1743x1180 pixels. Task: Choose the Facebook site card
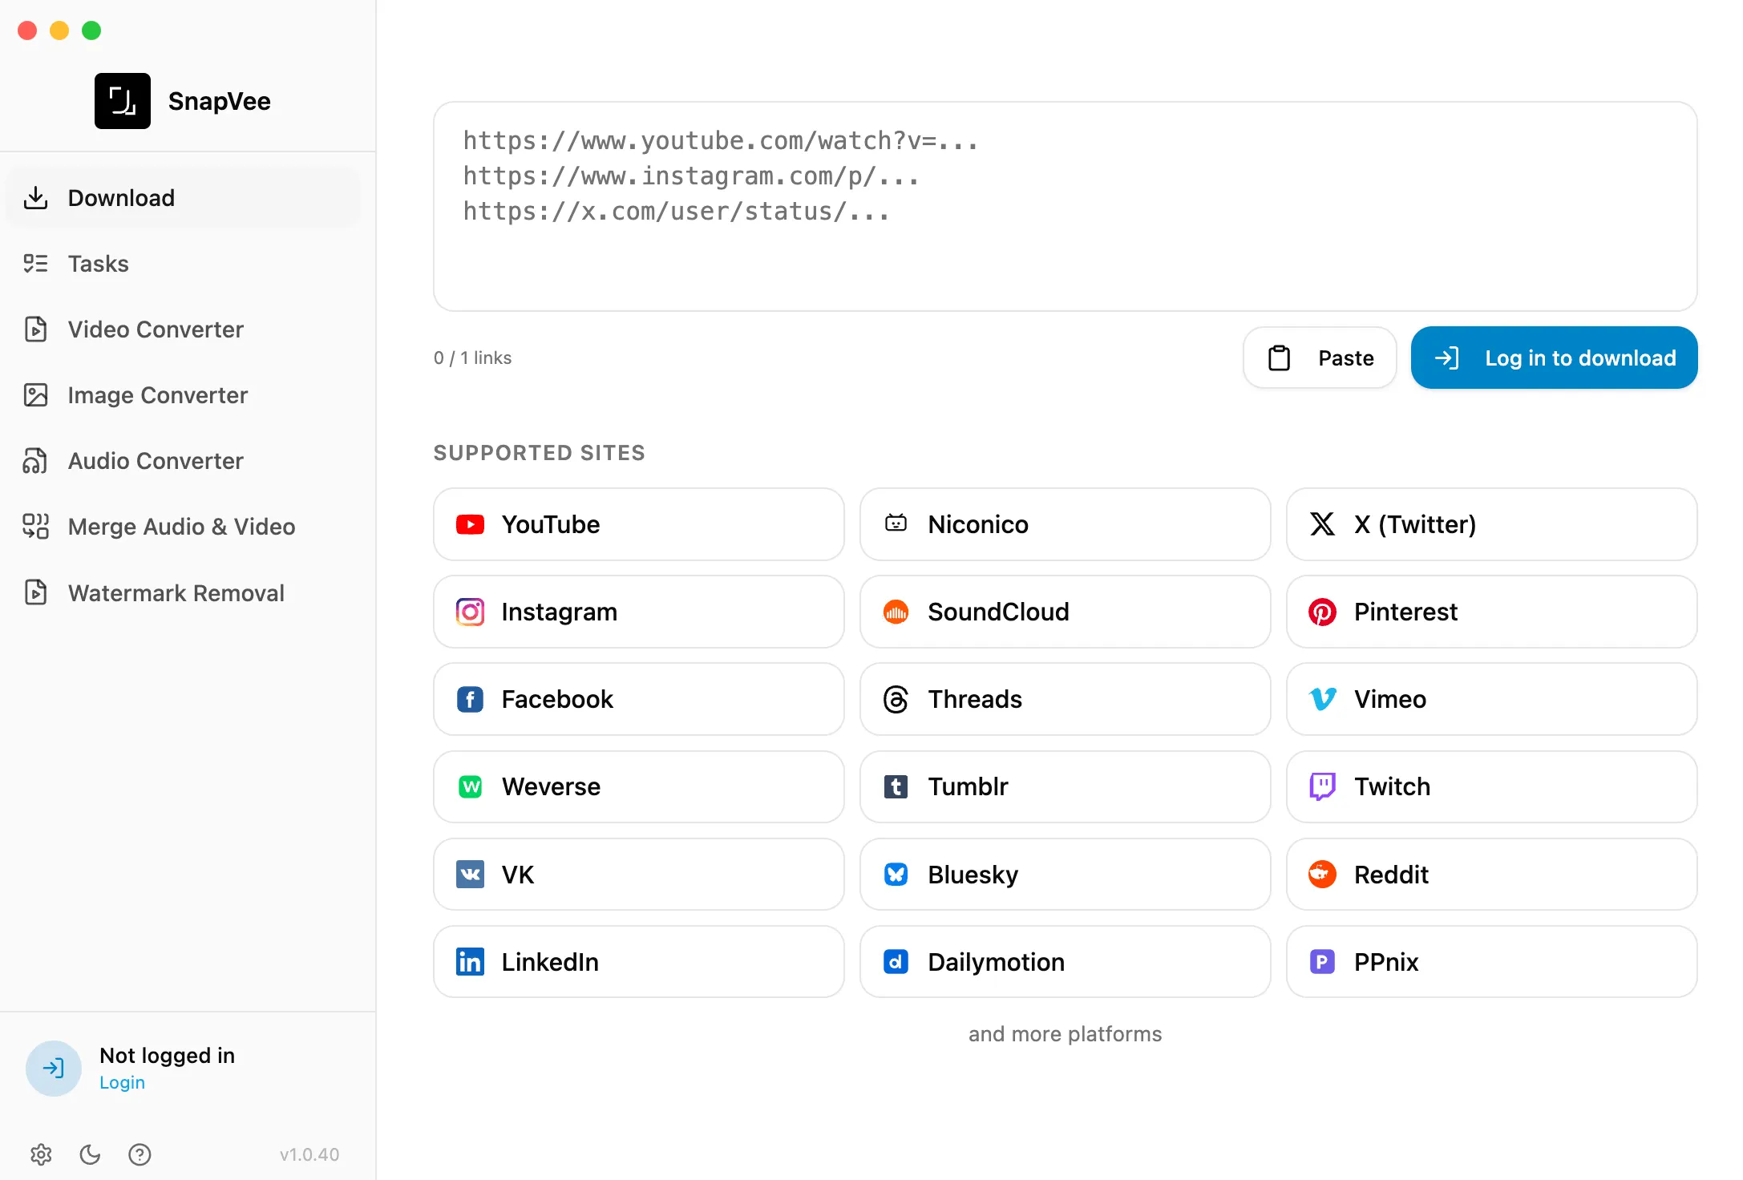(638, 699)
